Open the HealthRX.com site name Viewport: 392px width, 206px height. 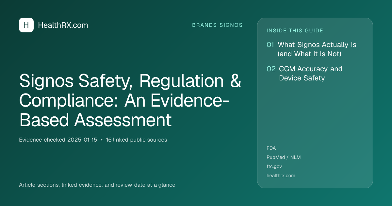point(63,25)
